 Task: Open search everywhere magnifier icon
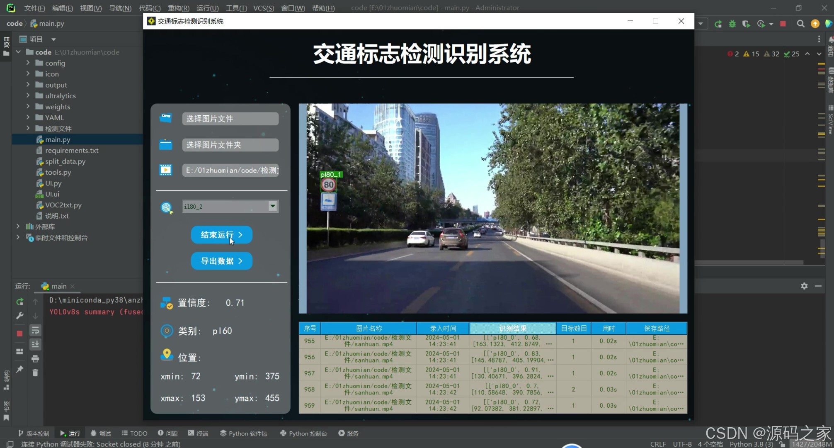(800, 24)
